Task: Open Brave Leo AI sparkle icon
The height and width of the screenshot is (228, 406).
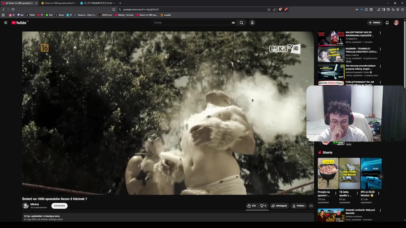Action: (x=393, y=9)
